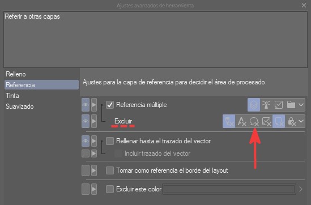Click the triangle button beside Rellenar hasta el trazado
311x205 pixels.
coord(94,141)
